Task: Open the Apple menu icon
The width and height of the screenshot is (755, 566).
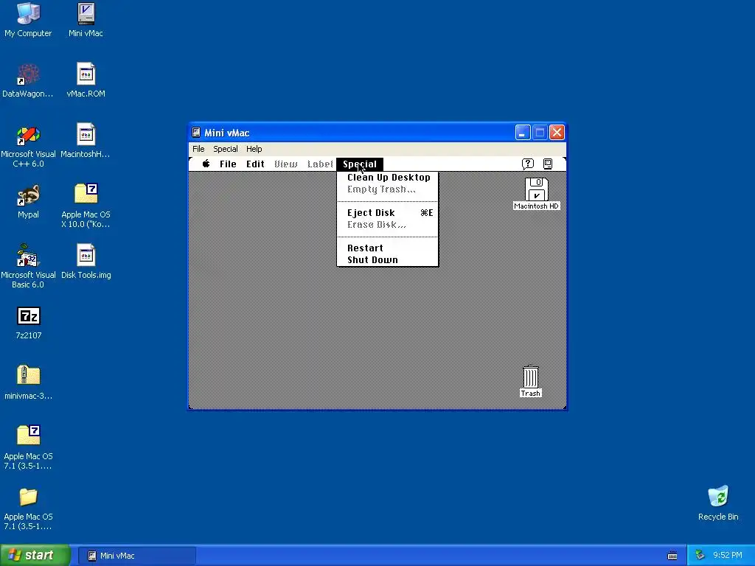Action: (x=206, y=164)
